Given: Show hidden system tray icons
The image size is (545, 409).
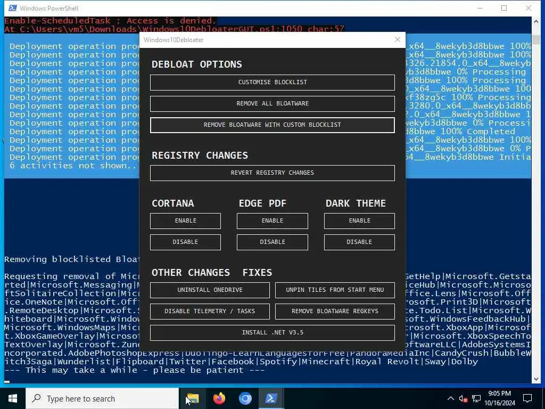Looking at the screenshot, I should [450, 398].
